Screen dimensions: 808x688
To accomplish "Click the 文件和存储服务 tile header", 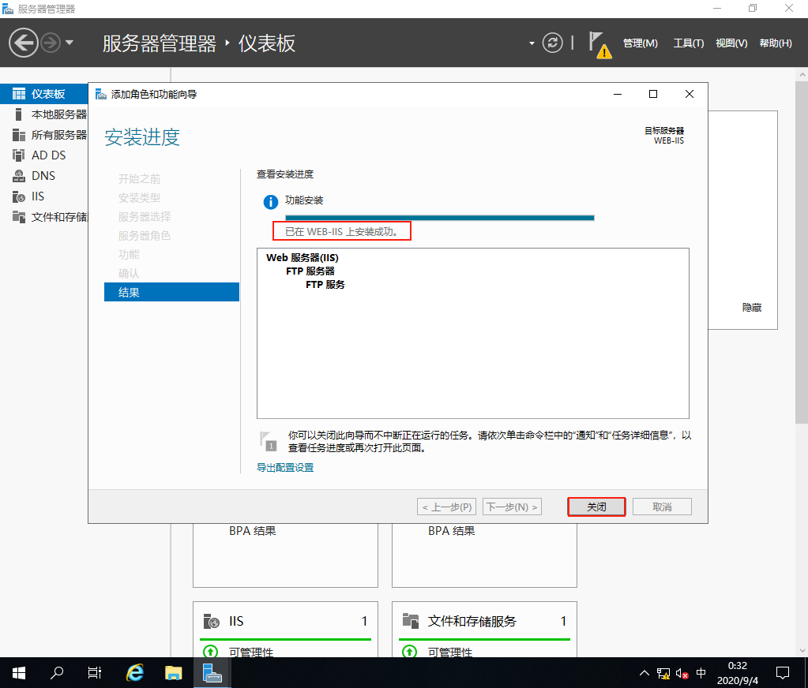I will click(x=484, y=621).
